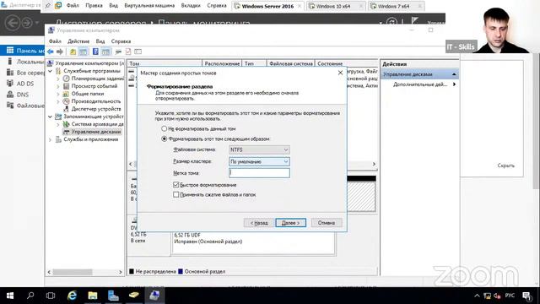Click the РУС language indicator
This screenshot has width=540, height=304.
point(510,296)
